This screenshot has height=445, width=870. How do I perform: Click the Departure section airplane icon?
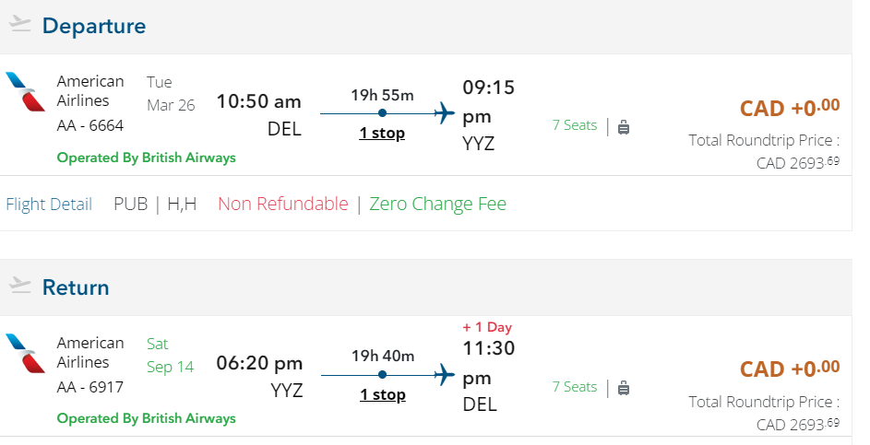[20, 26]
